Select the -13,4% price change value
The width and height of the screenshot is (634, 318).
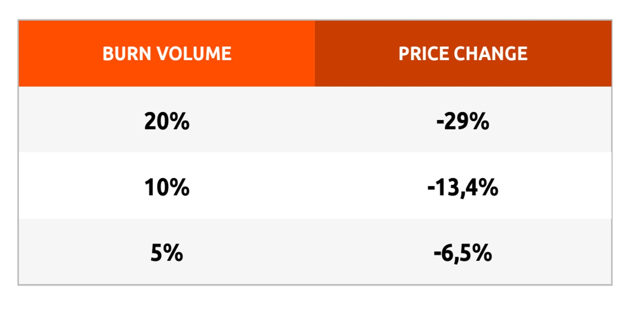463,188
